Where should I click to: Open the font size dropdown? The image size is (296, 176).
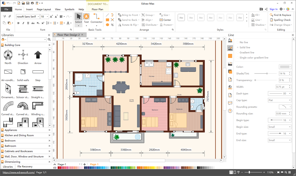click(47, 17)
